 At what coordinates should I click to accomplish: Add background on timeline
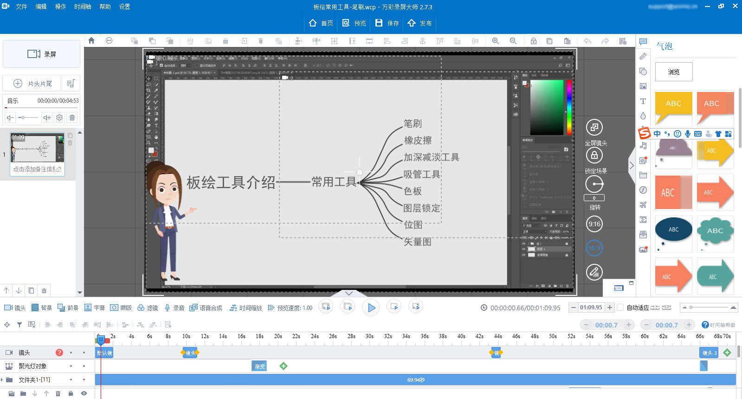click(42, 308)
